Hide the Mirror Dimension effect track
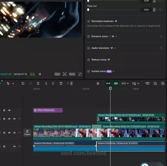Image resolution: width=167 pixels, height=166 pixels. click(x=9, y=110)
